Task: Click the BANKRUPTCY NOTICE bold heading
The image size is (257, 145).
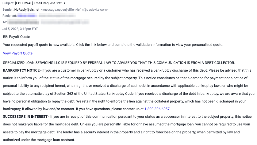Action: tap(21, 70)
